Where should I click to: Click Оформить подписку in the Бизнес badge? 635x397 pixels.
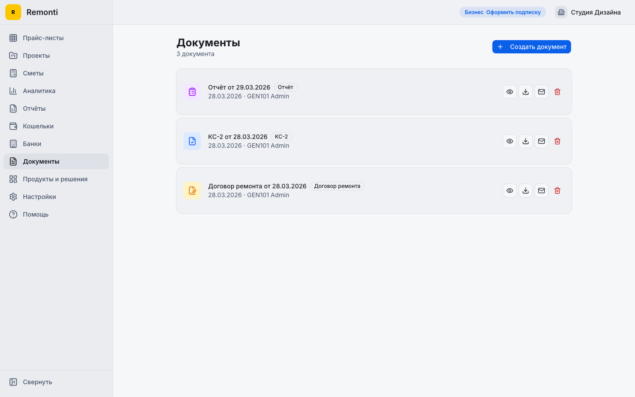[x=514, y=12]
